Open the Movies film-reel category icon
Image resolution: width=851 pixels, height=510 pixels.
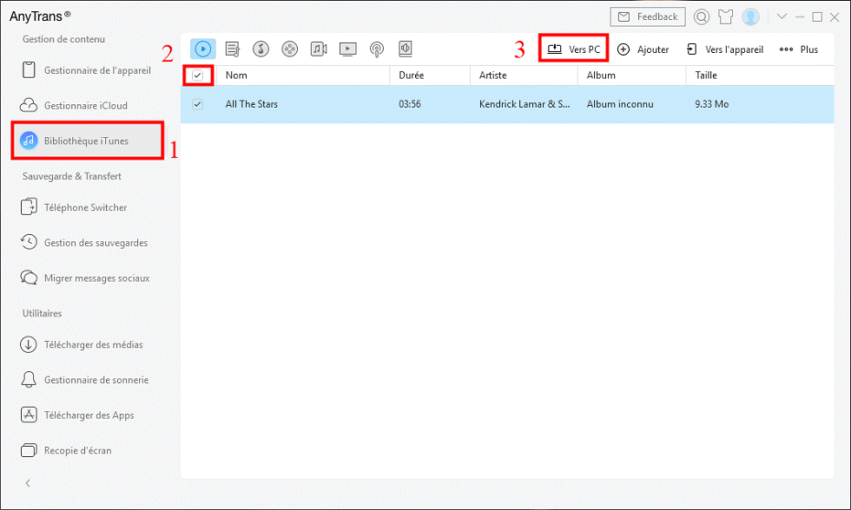click(290, 49)
